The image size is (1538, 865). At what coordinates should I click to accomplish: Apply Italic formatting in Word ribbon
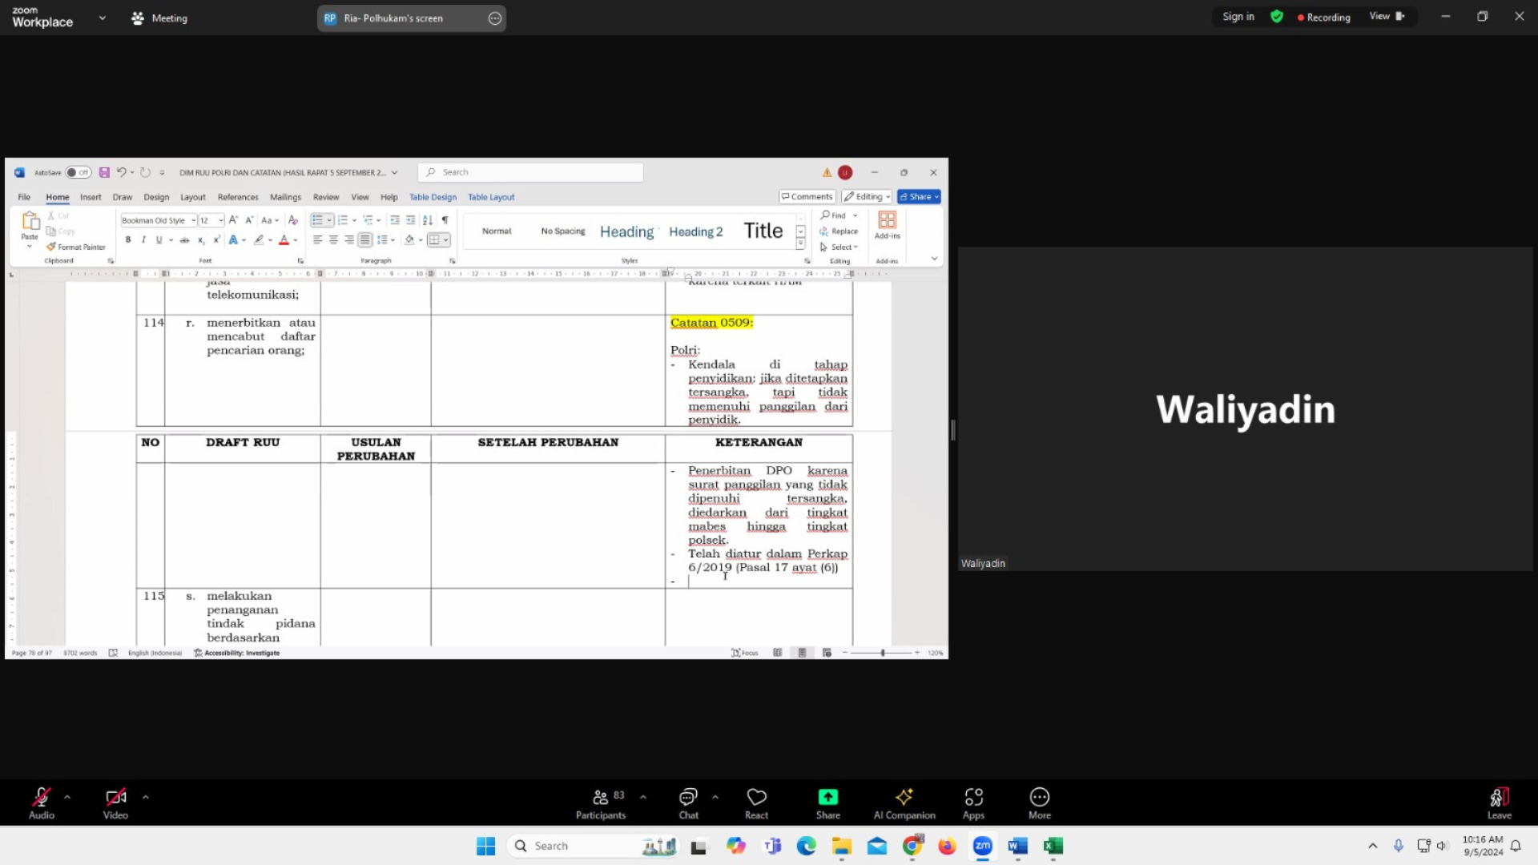(143, 239)
